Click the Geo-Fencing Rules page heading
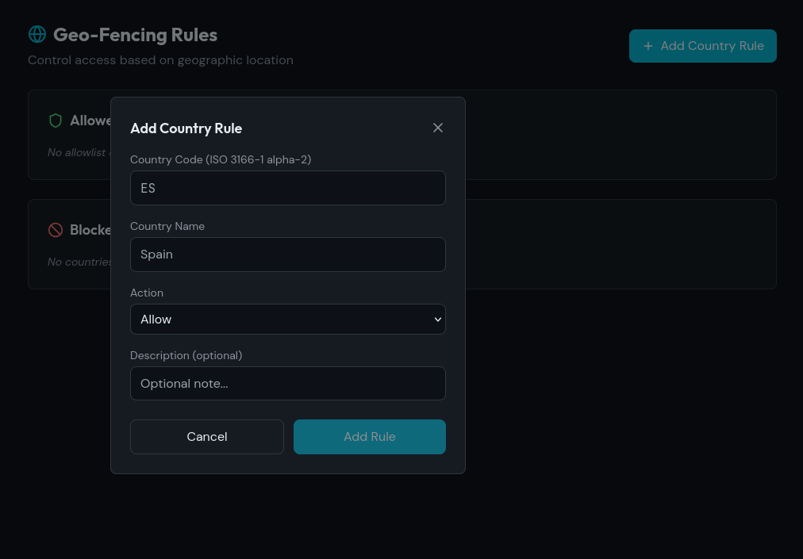Screen dimensions: 803x559 point(135,35)
